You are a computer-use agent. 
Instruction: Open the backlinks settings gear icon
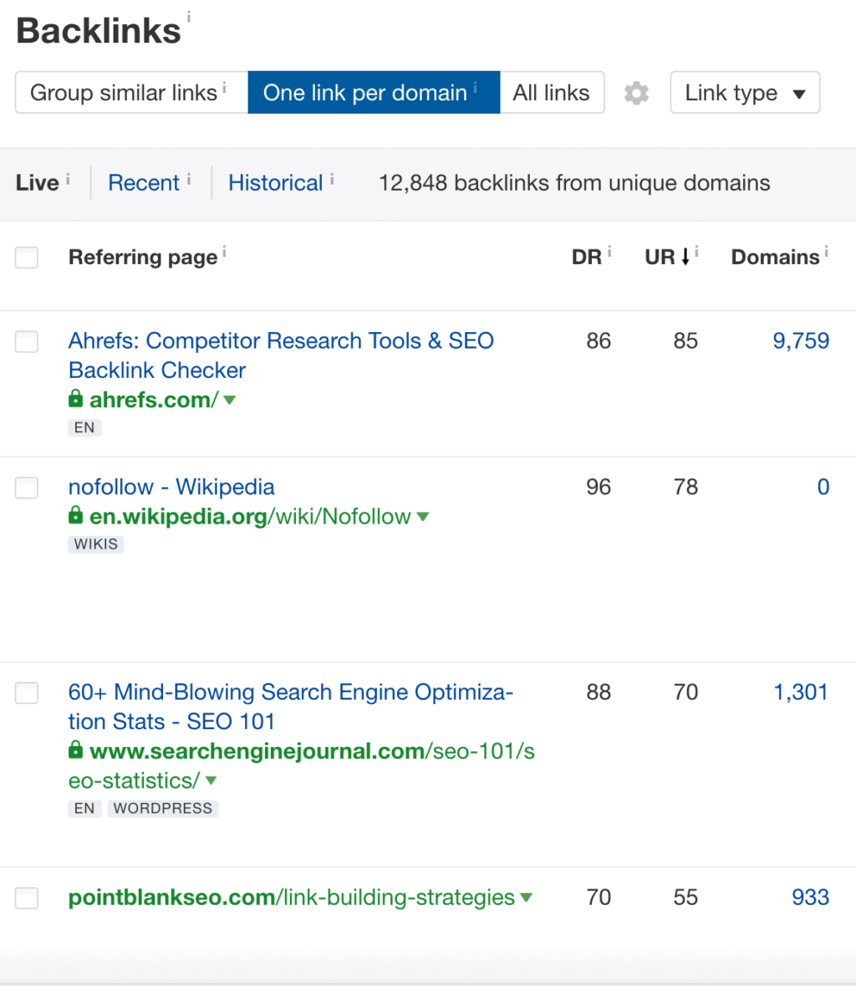(x=636, y=93)
